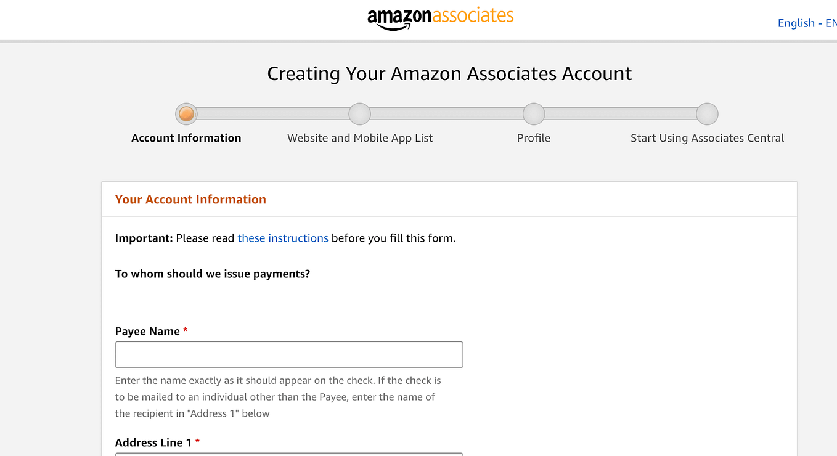Click the Start Using Associates Central label

707,137
